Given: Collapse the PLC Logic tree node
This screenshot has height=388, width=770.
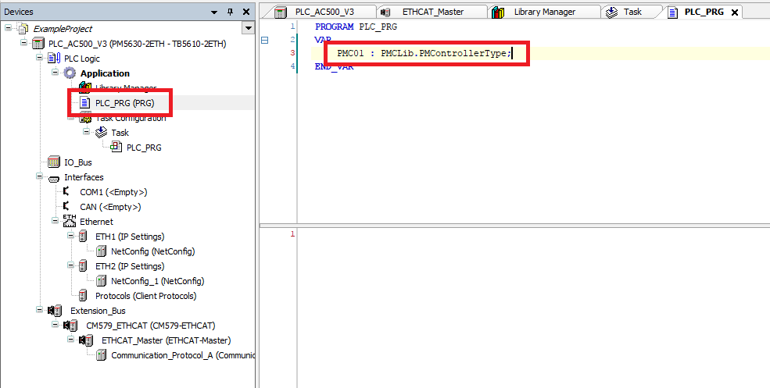Looking at the screenshot, I should click(40, 59).
